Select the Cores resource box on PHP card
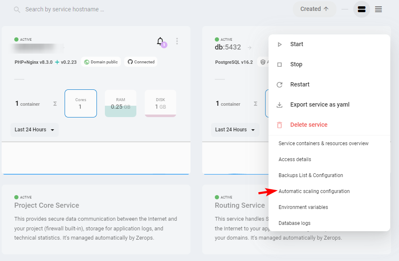Screen dimensions: 399x261 (x=81, y=103)
